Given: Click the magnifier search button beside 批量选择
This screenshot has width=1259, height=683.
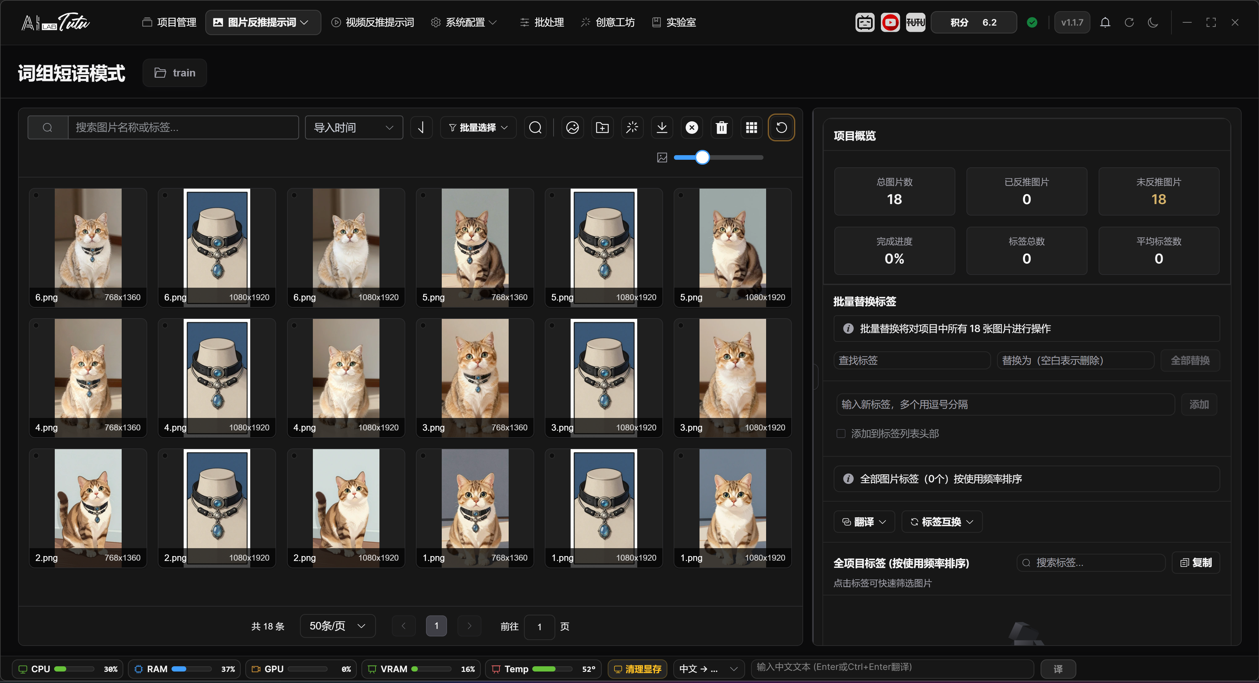Looking at the screenshot, I should coord(535,128).
